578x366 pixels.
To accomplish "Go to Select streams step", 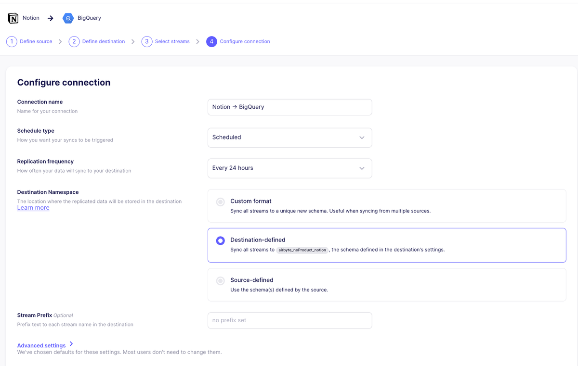I will pos(172,41).
